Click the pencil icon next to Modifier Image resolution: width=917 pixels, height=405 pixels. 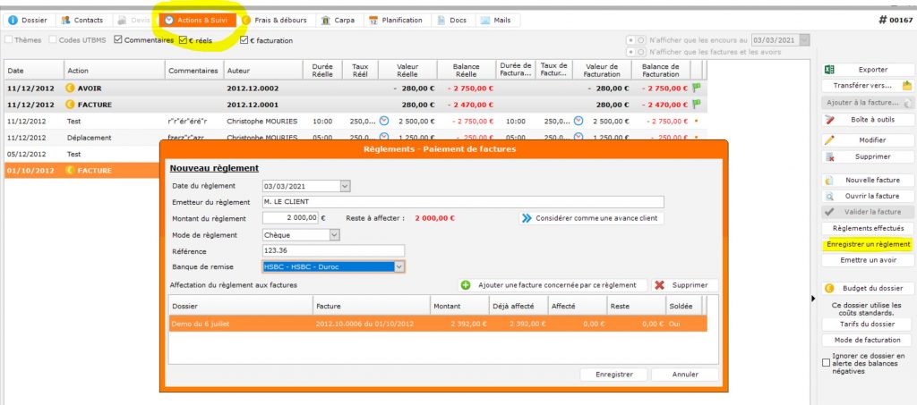829,140
